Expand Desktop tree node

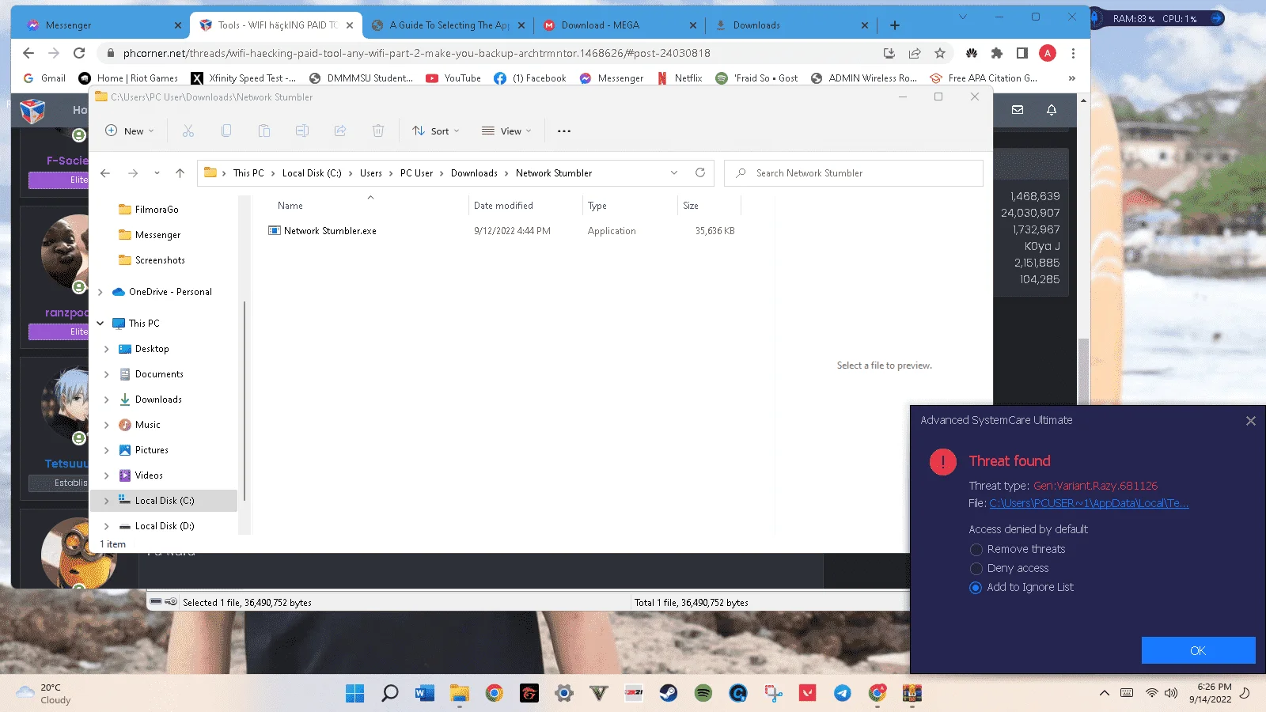pyautogui.click(x=107, y=349)
